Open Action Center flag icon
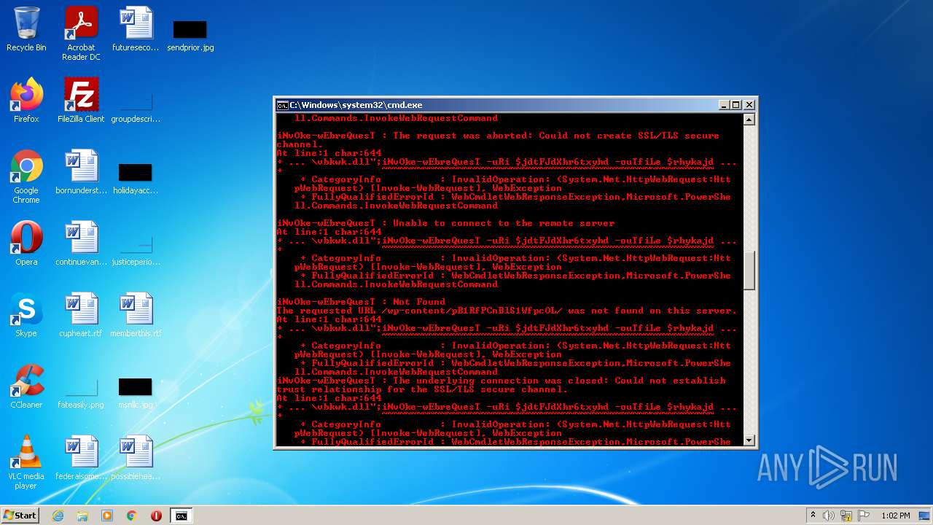Screen dimensions: 933x525 (862, 516)
